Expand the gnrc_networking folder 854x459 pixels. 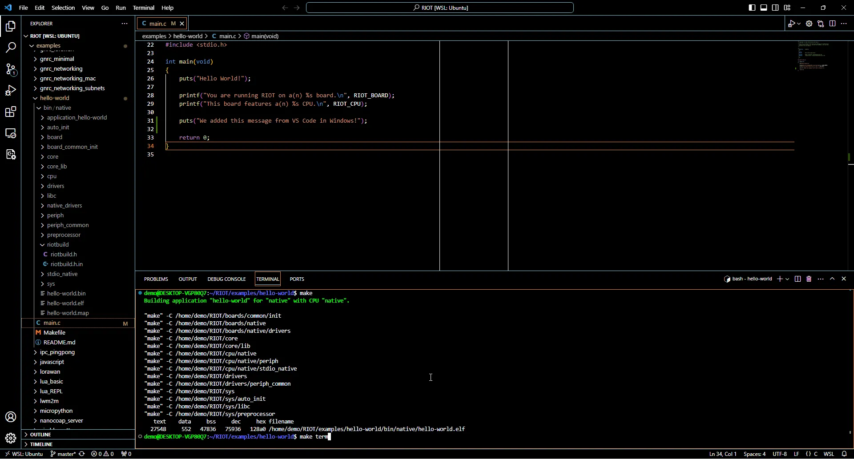tap(61, 69)
